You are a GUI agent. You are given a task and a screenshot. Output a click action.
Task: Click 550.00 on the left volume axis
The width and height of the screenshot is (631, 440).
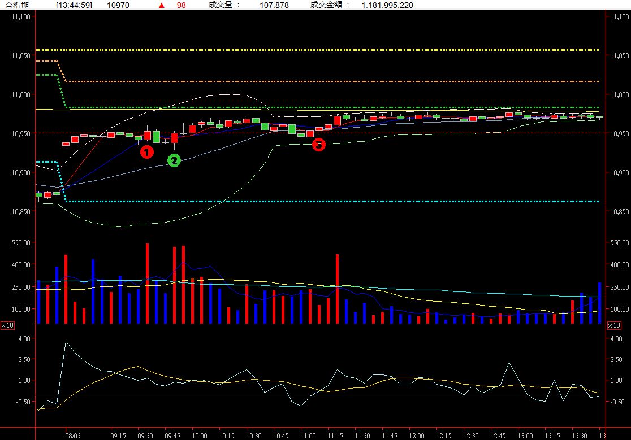pos(21,242)
